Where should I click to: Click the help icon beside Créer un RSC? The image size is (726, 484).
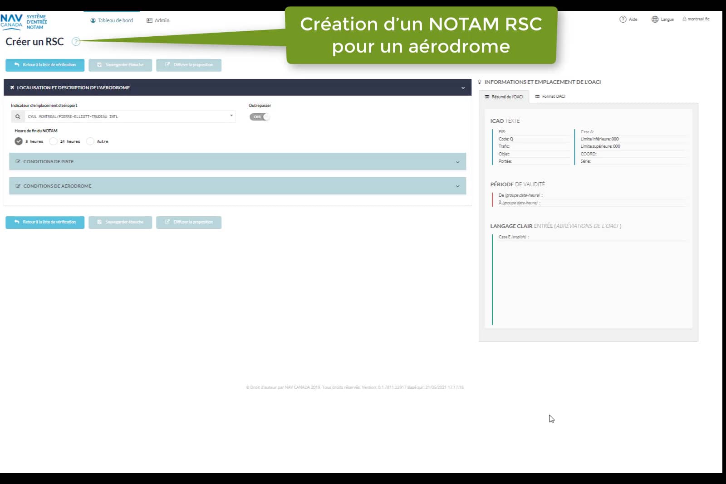click(75, 42)
